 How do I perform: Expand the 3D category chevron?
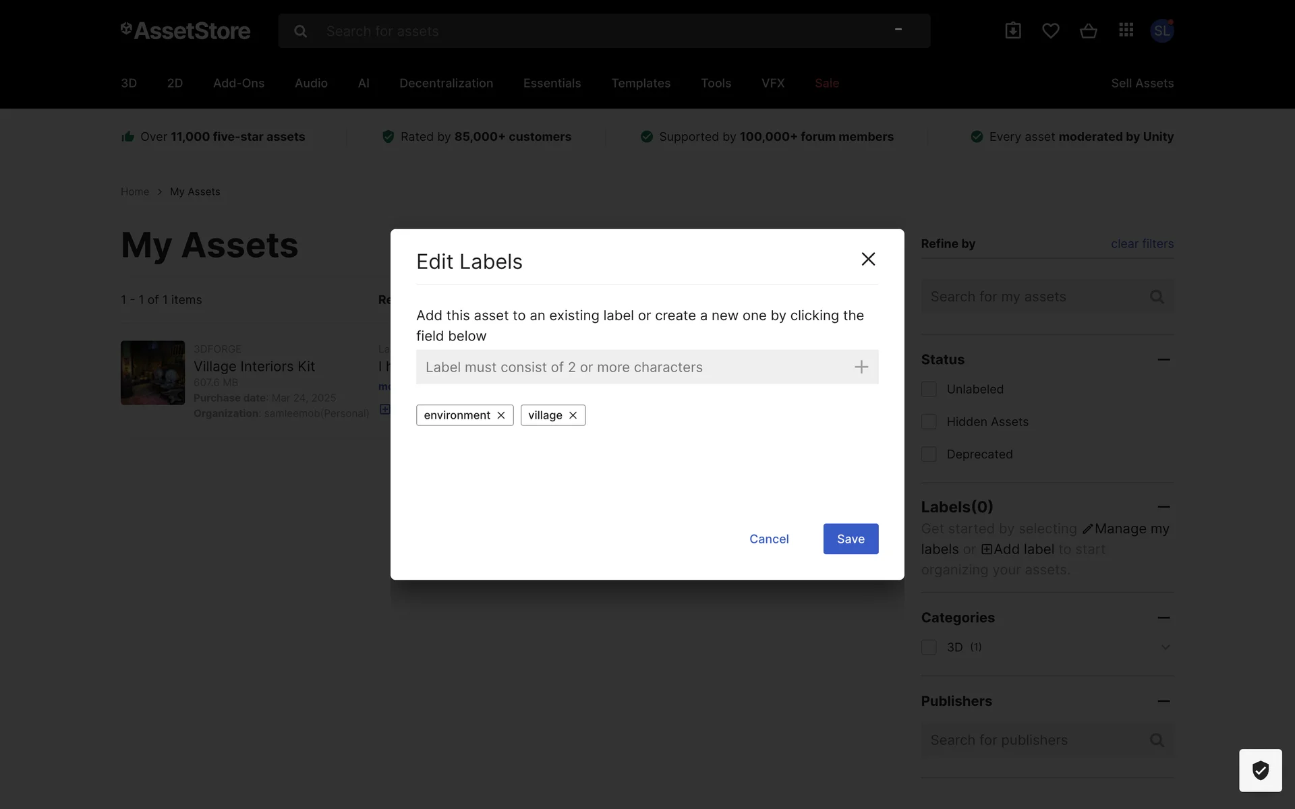tap(1165, 647)
